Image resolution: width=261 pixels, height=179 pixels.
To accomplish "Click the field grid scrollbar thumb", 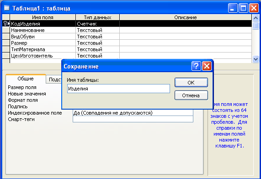I will (256, 26).
